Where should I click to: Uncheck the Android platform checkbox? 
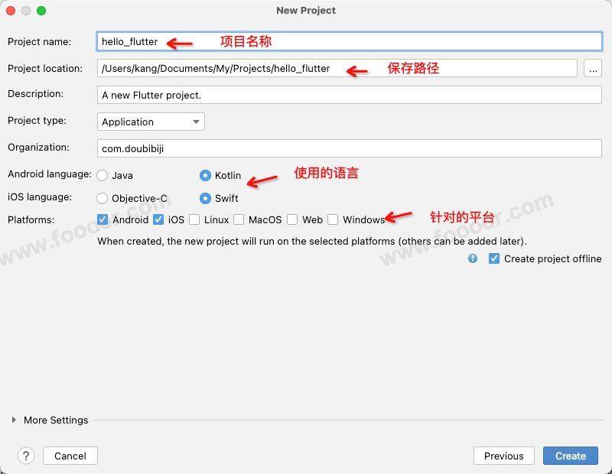coord(103,219)
